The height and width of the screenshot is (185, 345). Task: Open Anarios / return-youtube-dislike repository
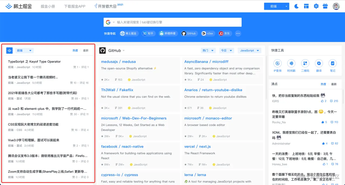[x=213, y=90]
